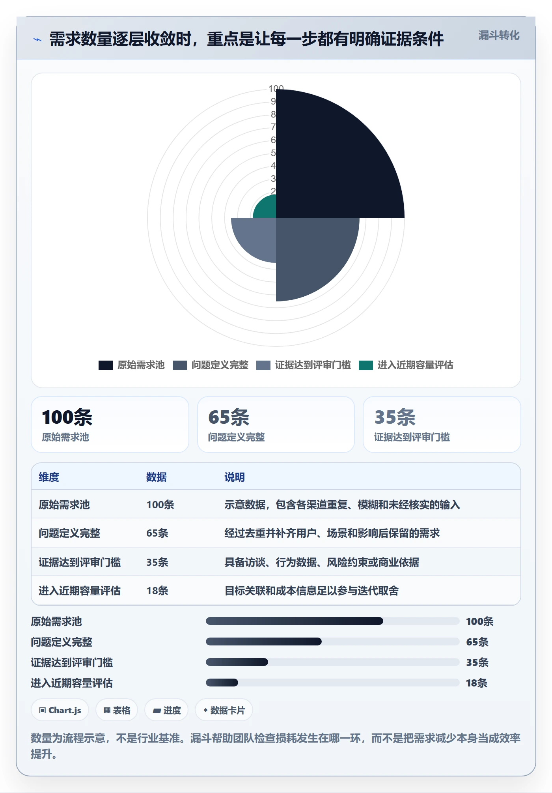Click 目标关联和成本信息足以参与迭代取舍 description cell
This screenshot has width=552, height=793.
[311, 591]
